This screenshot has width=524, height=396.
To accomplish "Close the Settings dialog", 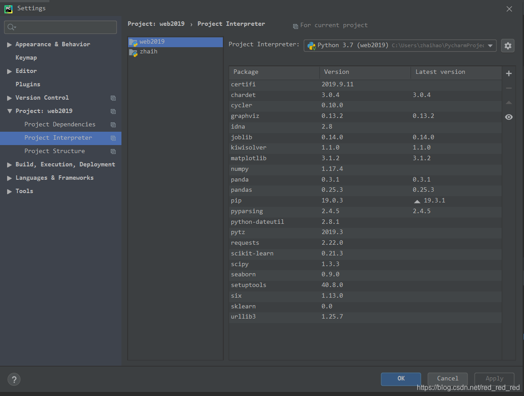I will coord(509,9).
